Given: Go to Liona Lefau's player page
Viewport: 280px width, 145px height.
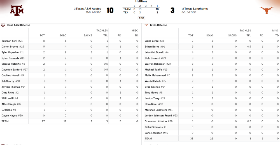Looking at the screenshot, I should [x=152, y=41].
